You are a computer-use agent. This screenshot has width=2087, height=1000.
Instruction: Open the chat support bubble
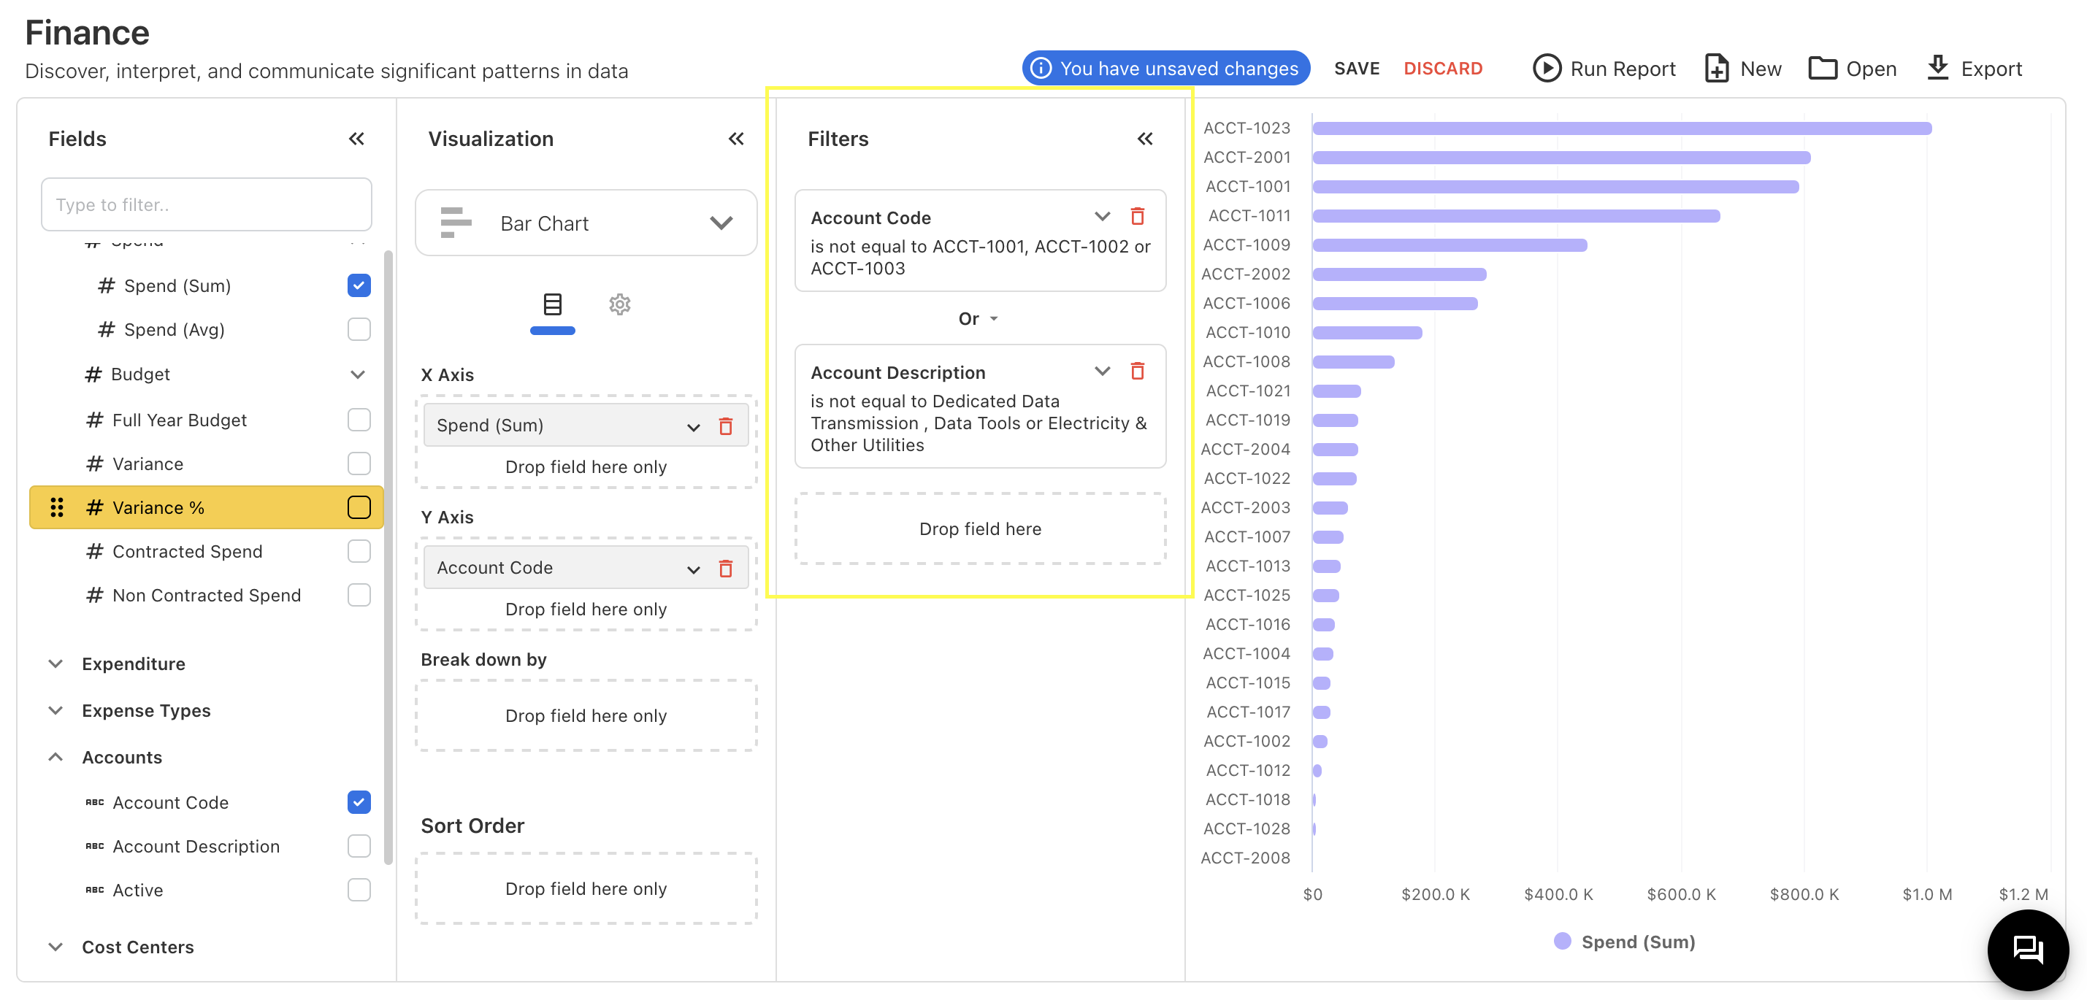click(x=2027, y=949)
